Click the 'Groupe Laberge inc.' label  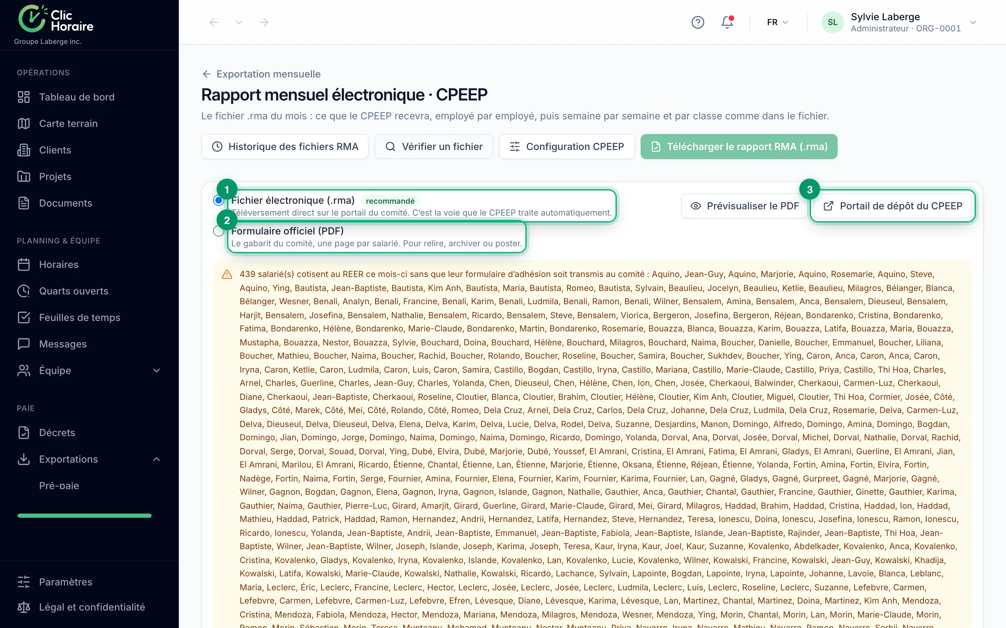(48, 42)
